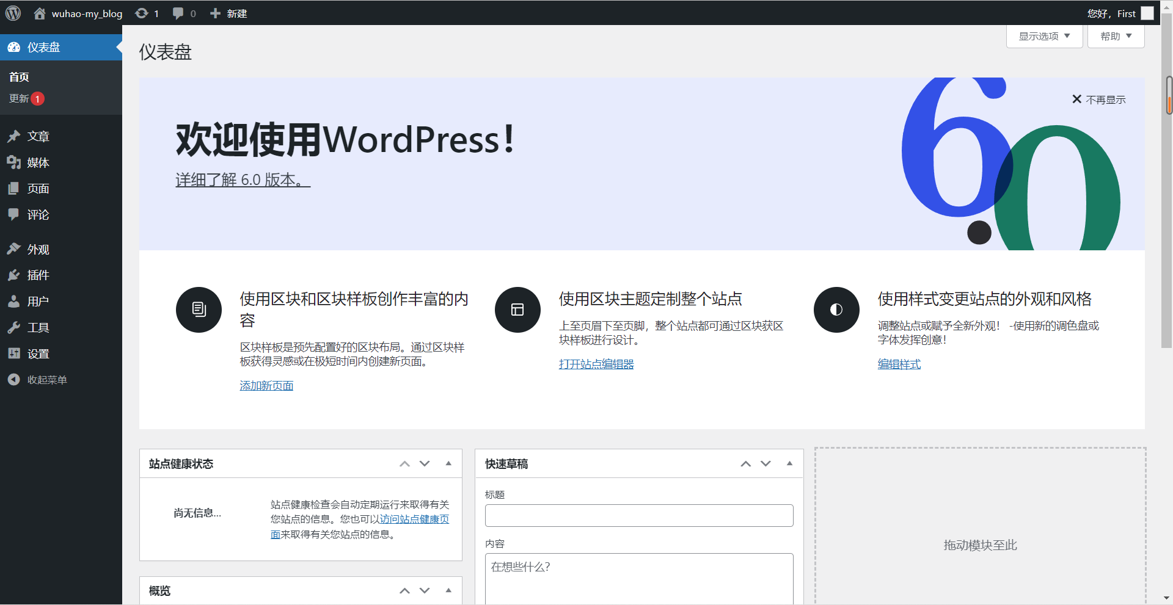1173x605 pixels.
Task: Click 使用区块主题定制整个站点 heading
Action: point(650,299)
